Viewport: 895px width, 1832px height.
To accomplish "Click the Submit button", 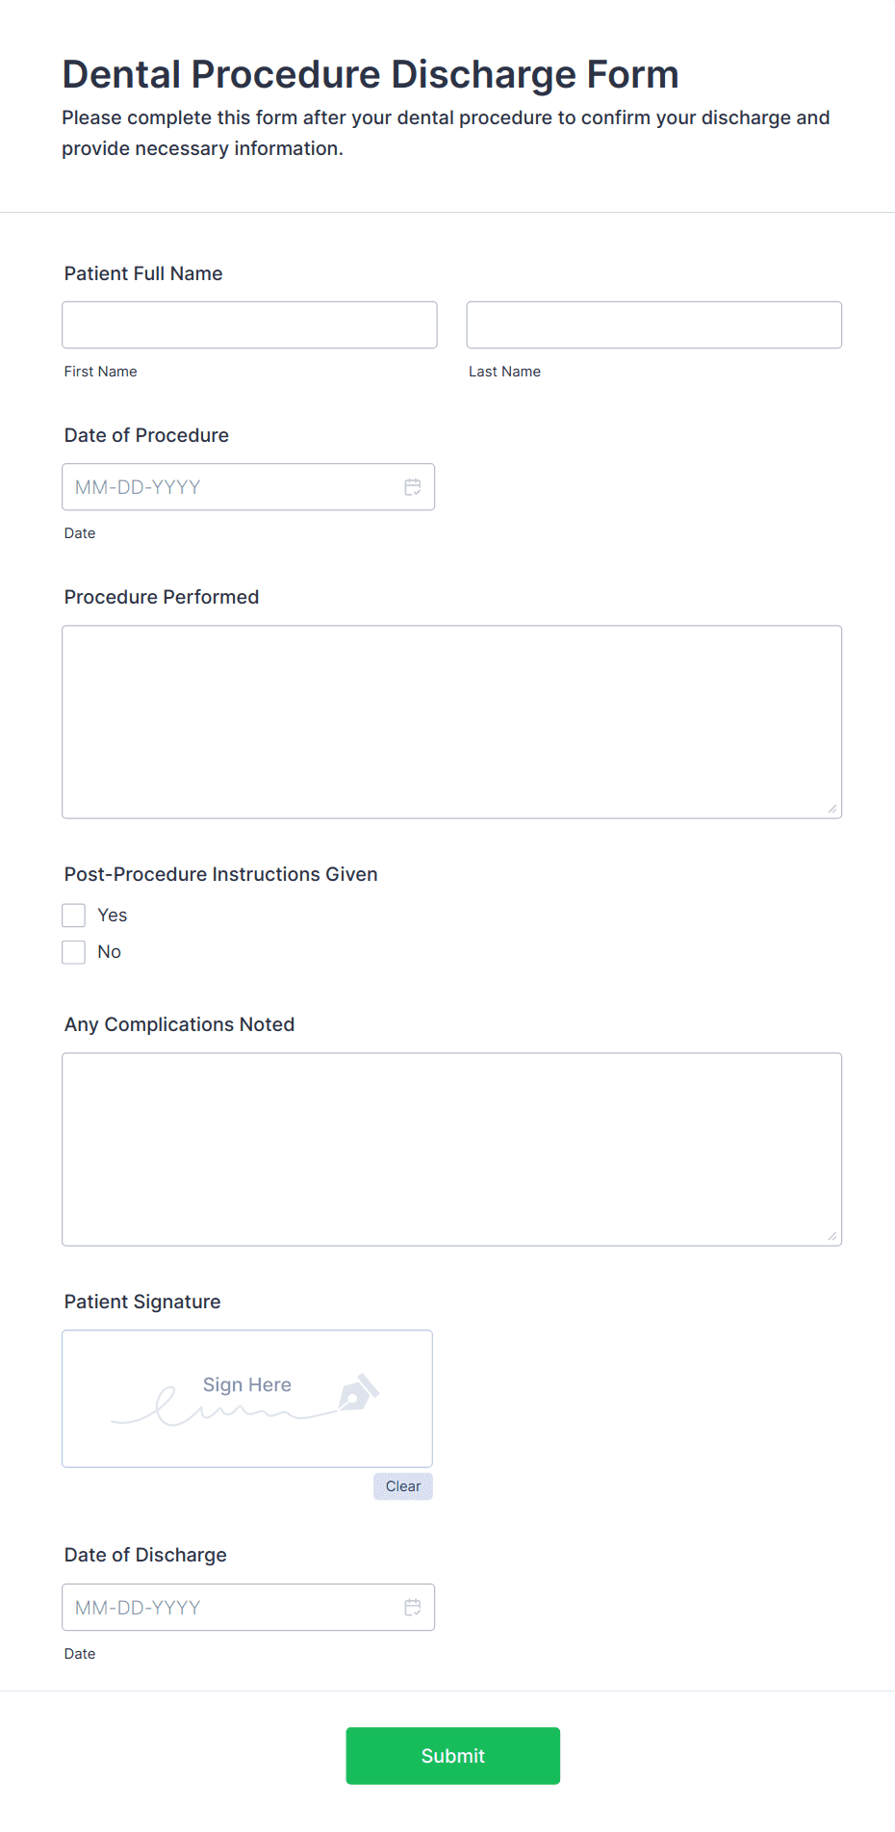I will click(x=452, y=1756).
